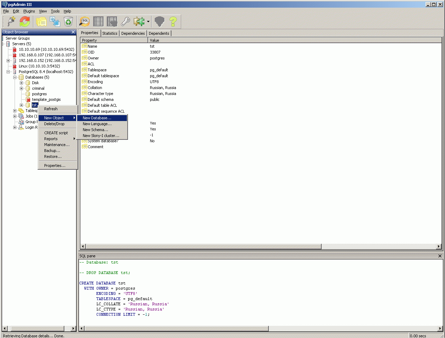Choose New Slony-I cluster... from the submenu
445x338 pixels.
102,136
